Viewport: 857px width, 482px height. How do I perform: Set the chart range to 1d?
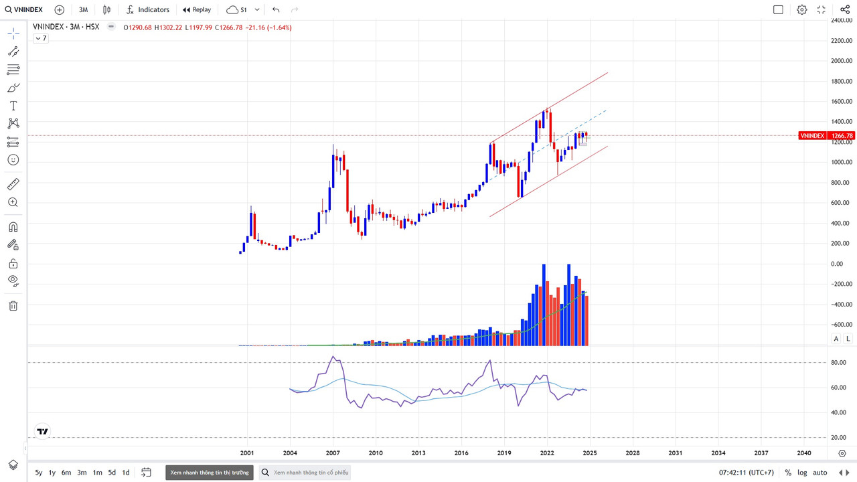(125, 473)
